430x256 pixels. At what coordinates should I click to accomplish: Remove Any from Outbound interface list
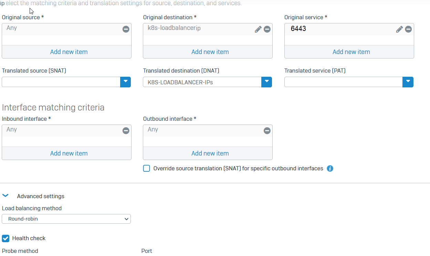[267, 131]
